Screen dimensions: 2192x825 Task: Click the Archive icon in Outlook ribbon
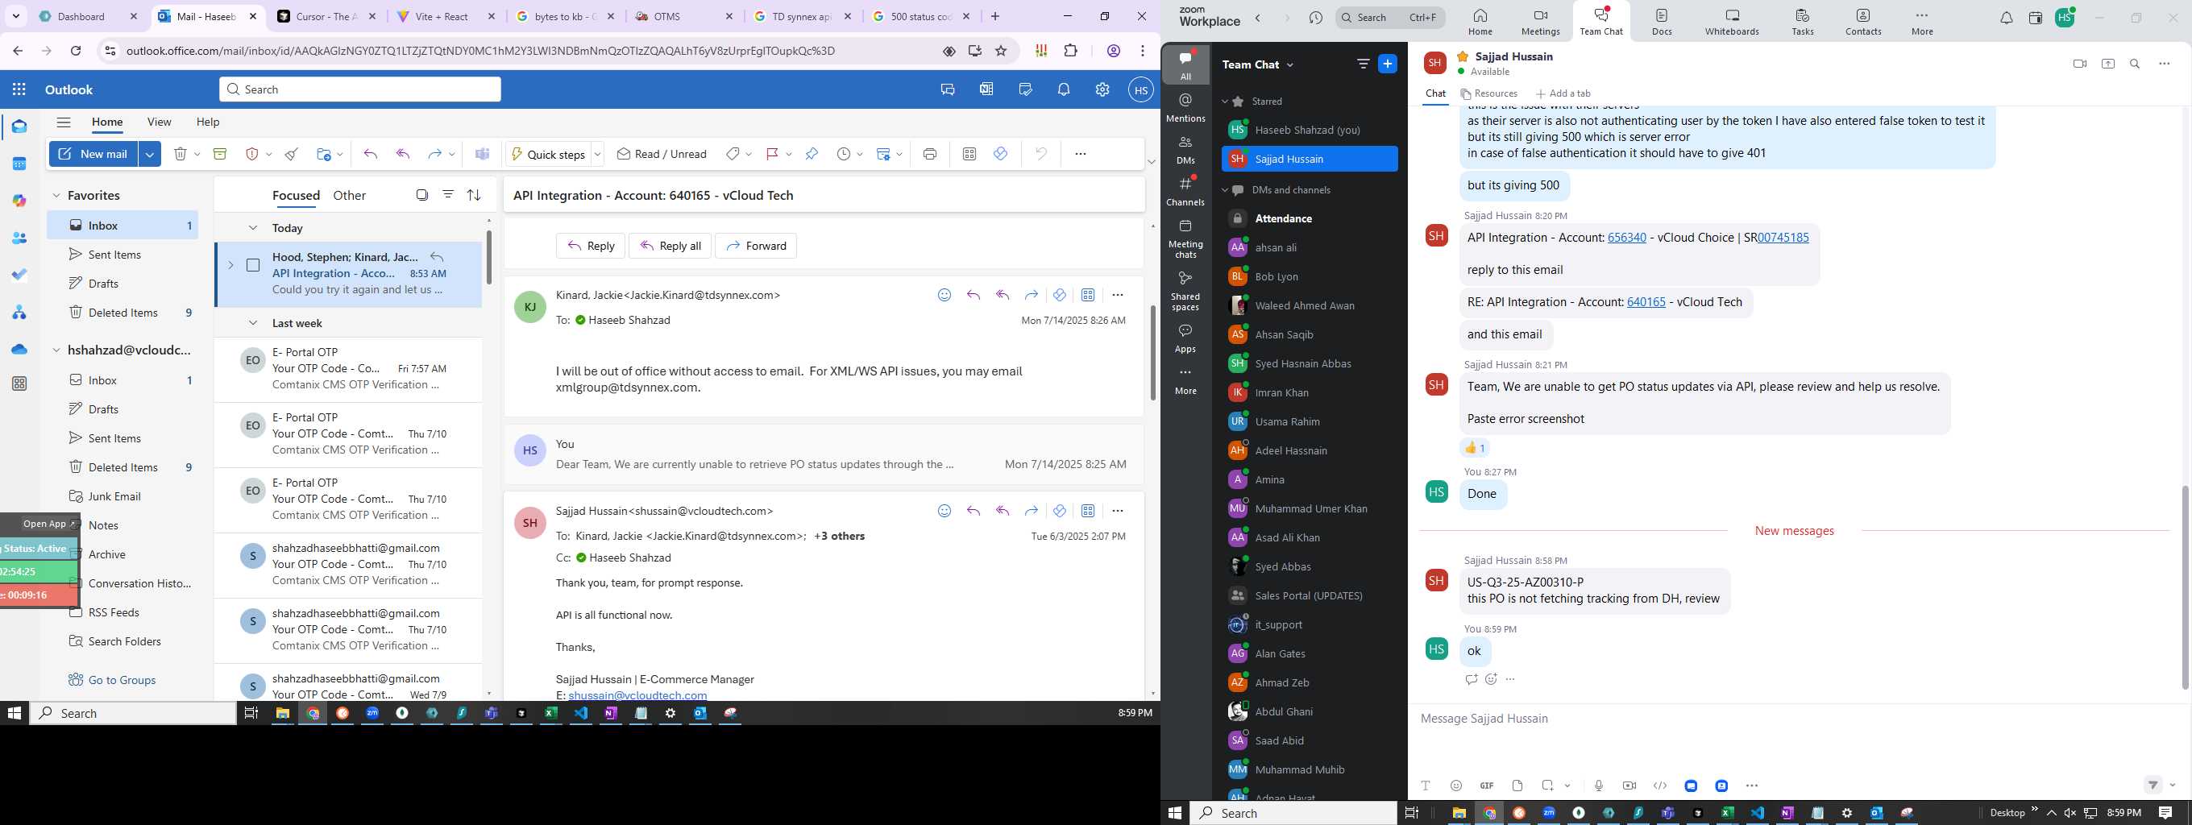219,154
